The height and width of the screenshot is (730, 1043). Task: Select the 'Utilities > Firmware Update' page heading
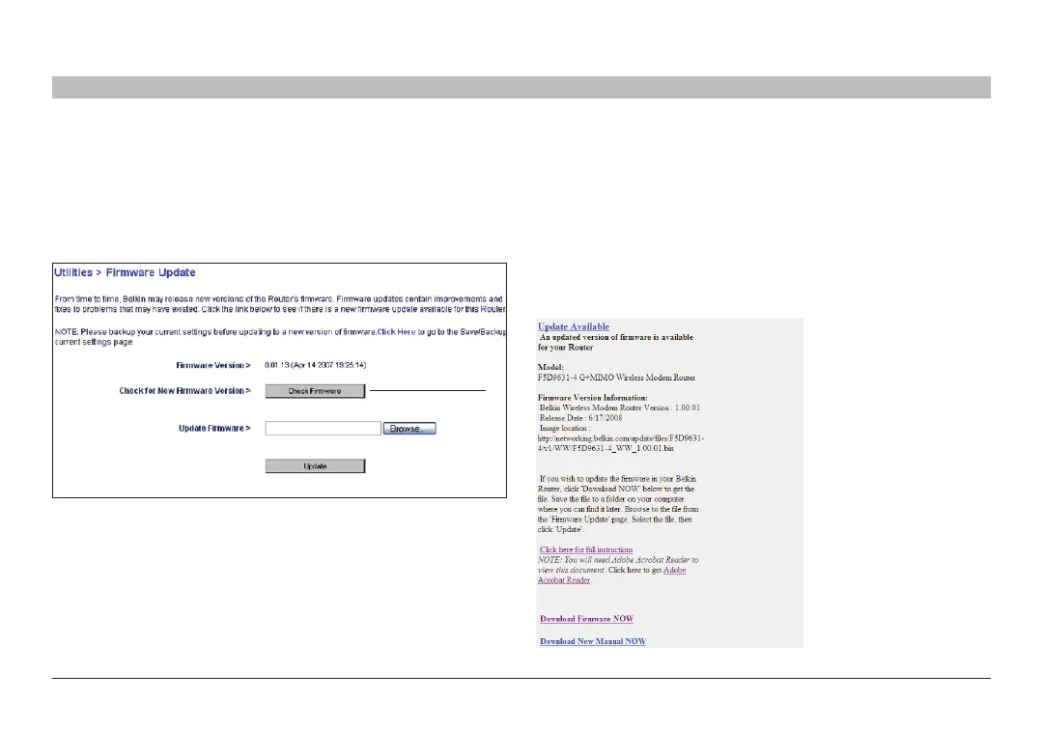[x=125, y=272]
